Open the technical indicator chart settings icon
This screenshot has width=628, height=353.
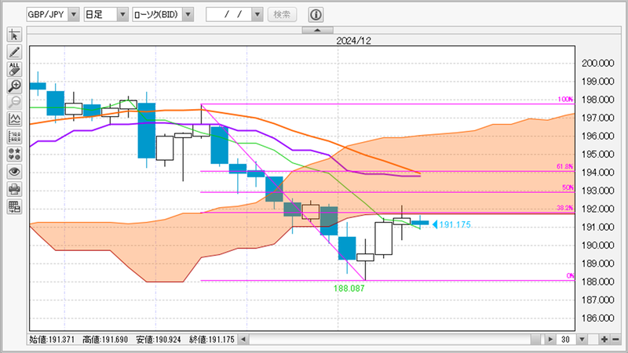tap(14, 120)
